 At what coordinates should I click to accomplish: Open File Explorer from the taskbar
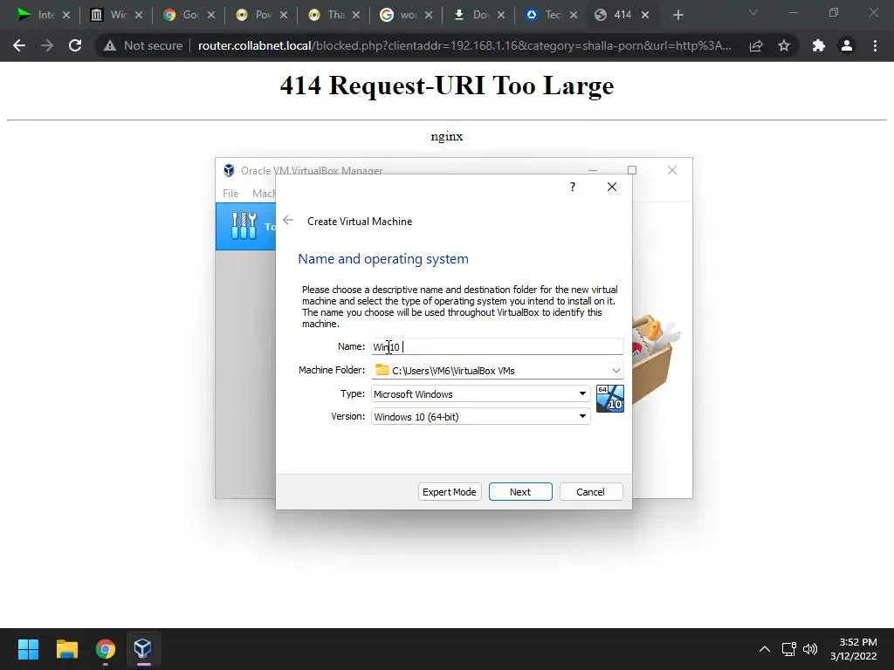66,649
